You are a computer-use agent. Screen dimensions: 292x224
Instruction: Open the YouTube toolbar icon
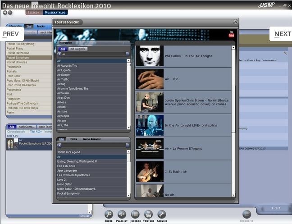coord(148,215)
